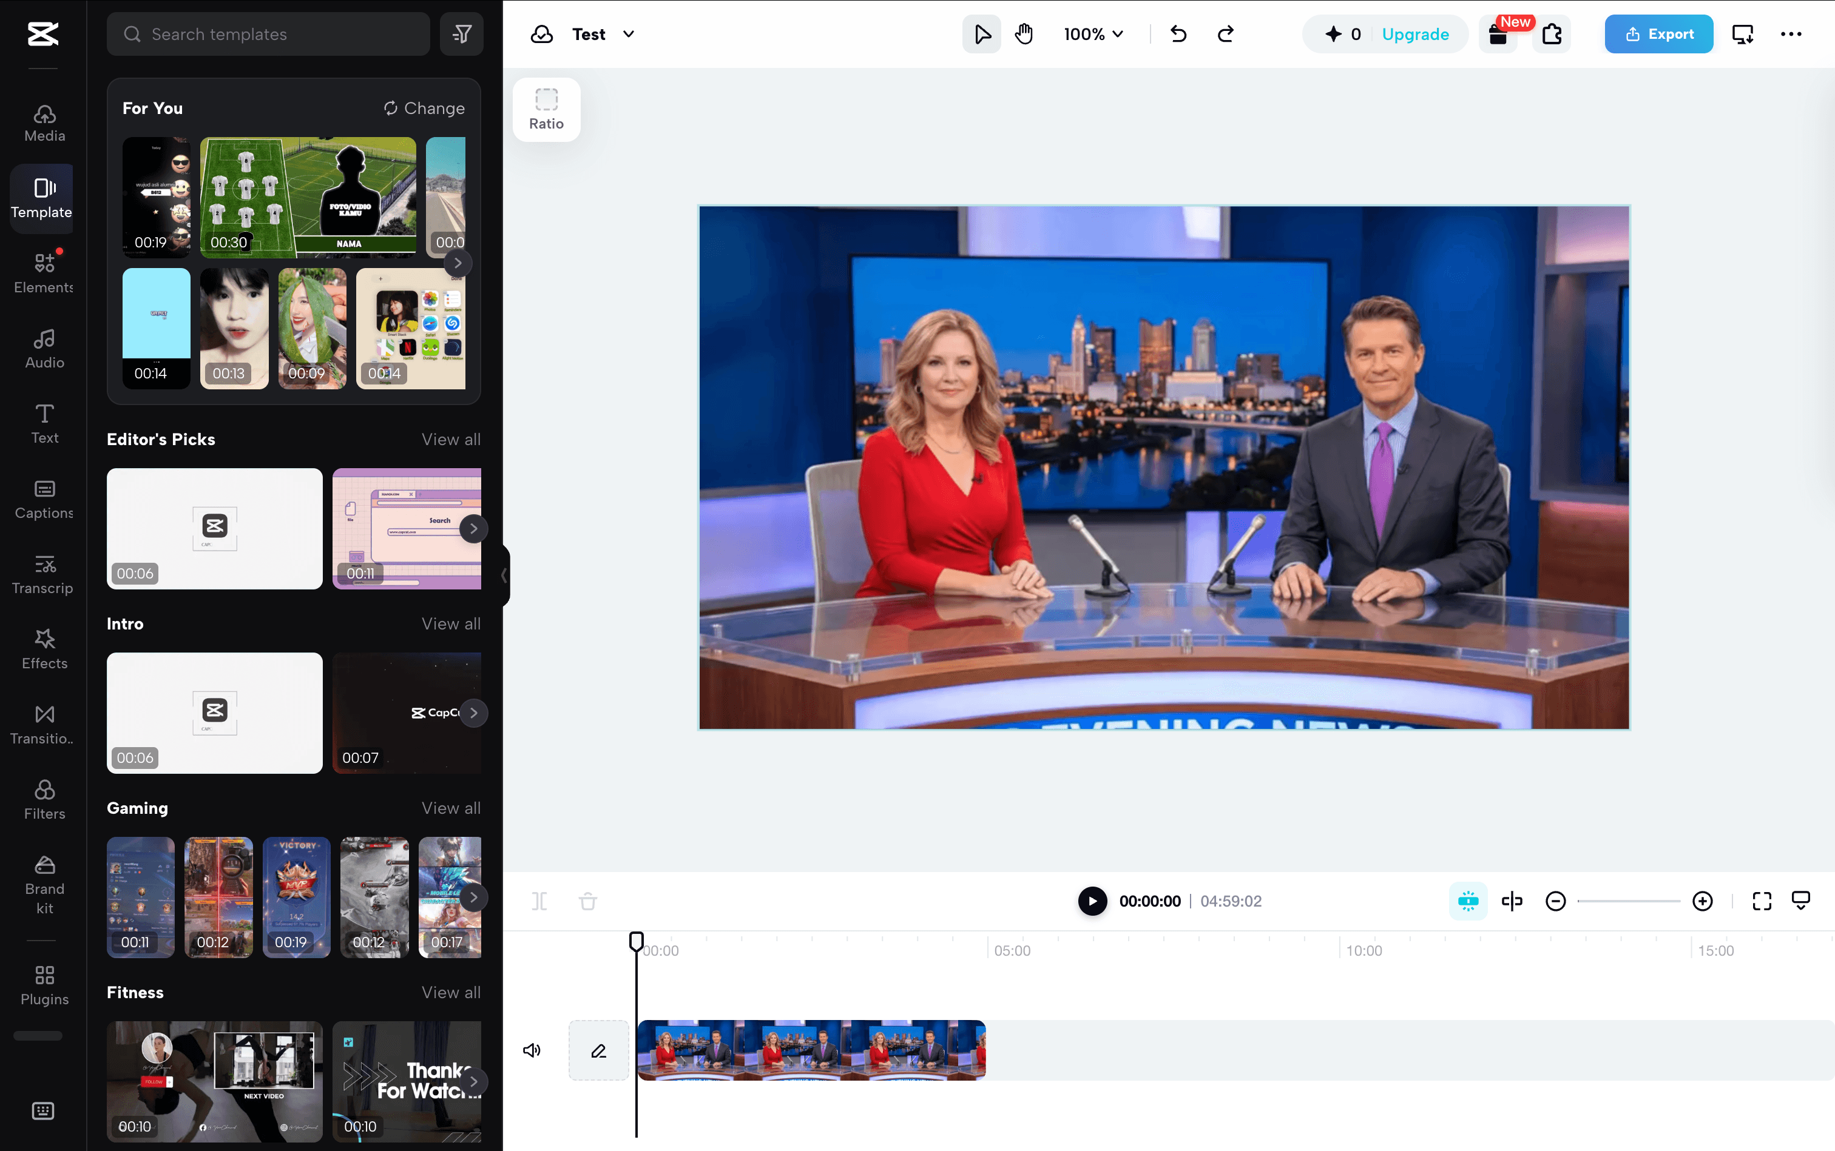Open the Media panel
This screenshot has width=1835, height=1151.
[44, 123]
